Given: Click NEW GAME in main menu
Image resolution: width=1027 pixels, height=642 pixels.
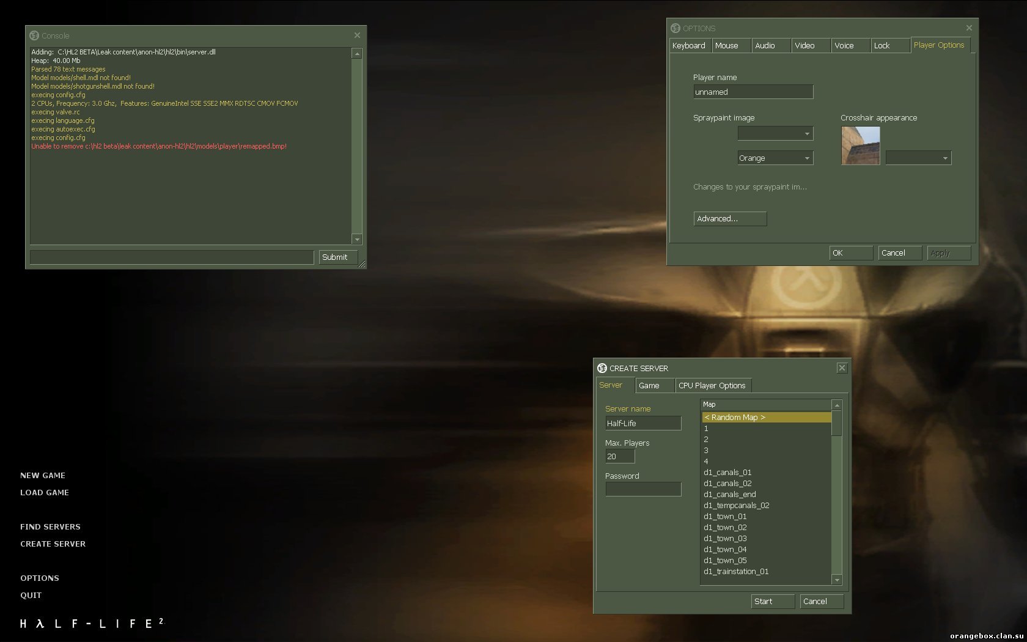Looking at the screenshot, I should [x=43, y=475].
